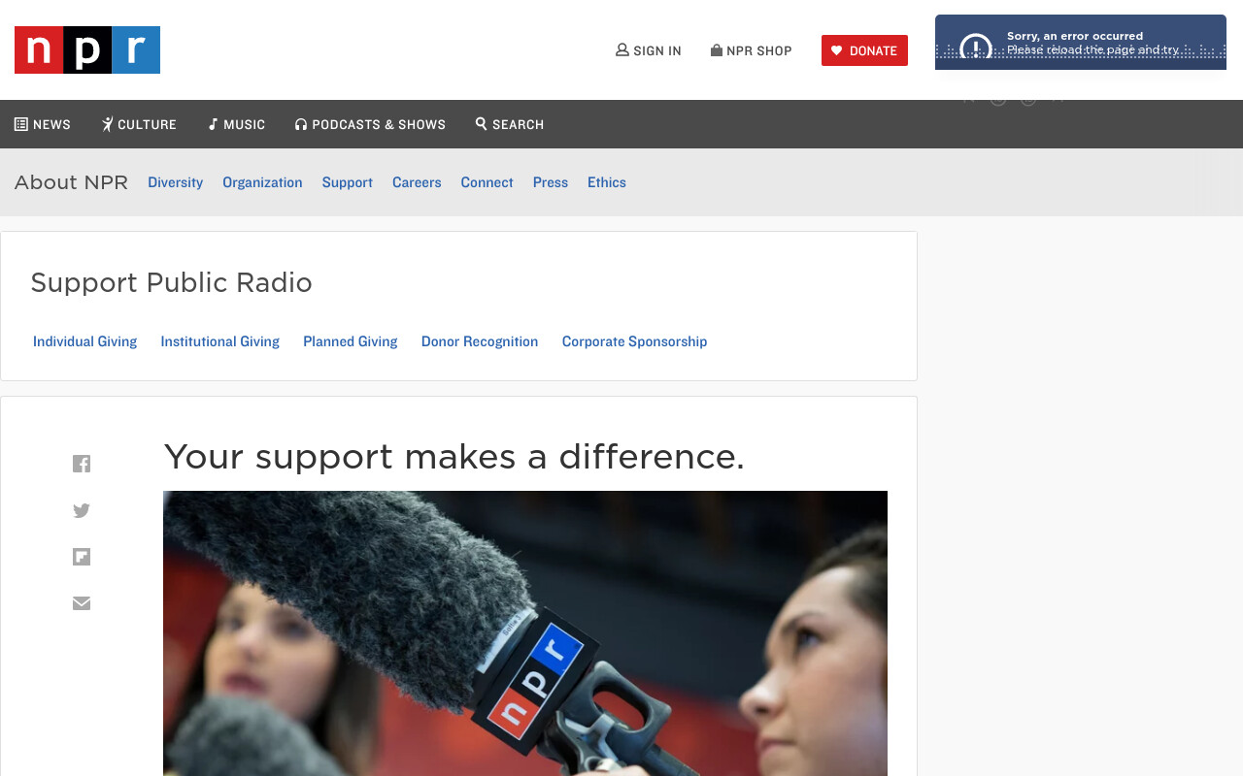This screenshot has height=776, width=1243.
Task: Click the Music note icon
Action: pyautogui.click(x=213, y=124)
